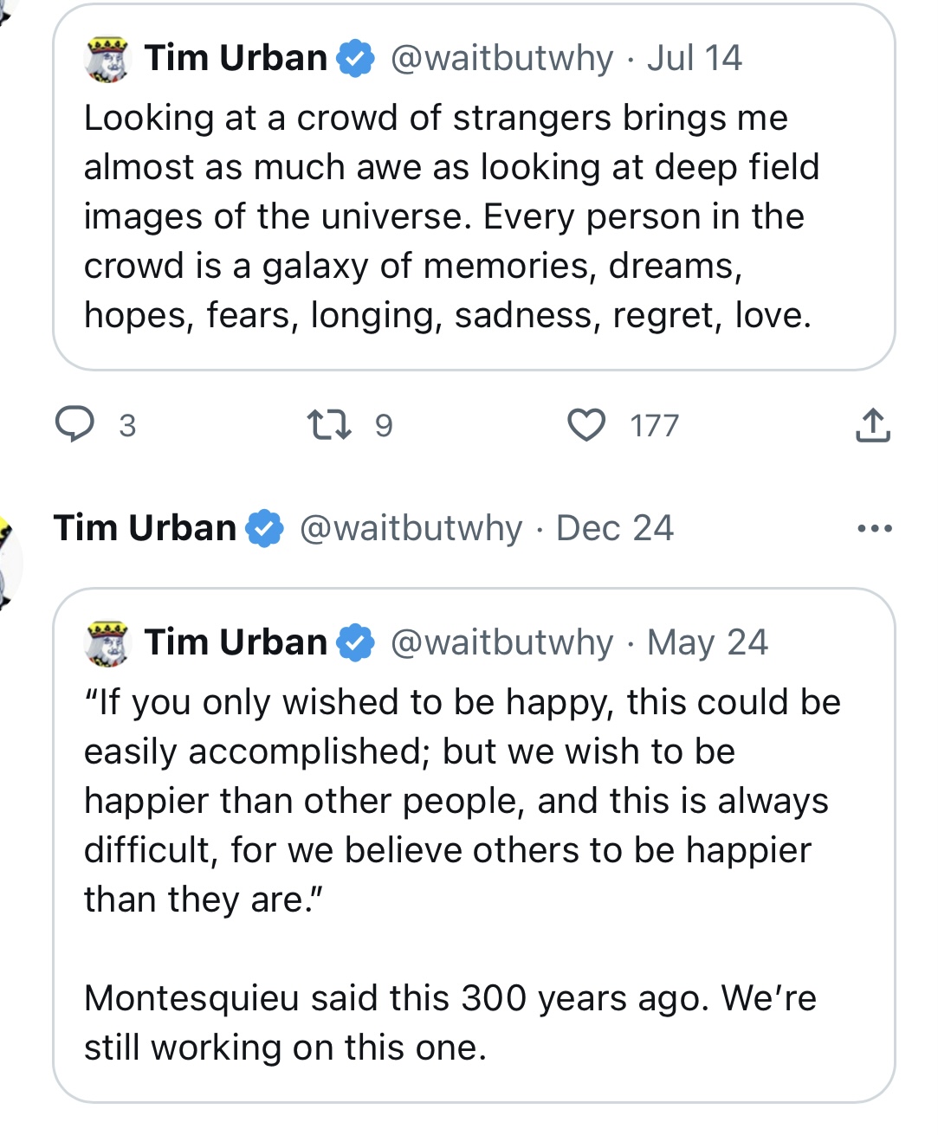Tap verified badge in the Jul 14 quoted tweet

tap(355, 58)
